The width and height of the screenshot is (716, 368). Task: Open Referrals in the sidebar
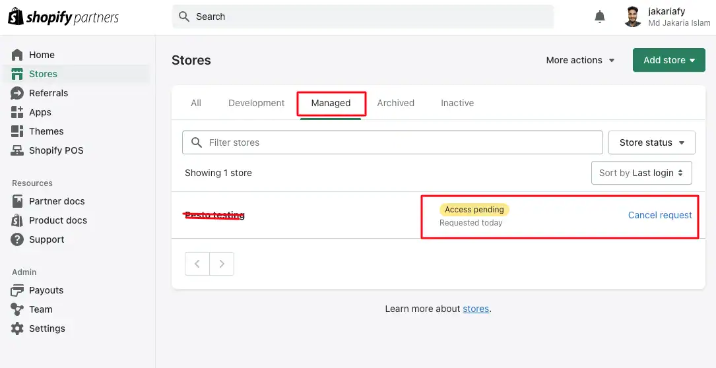tap(48, 93)
